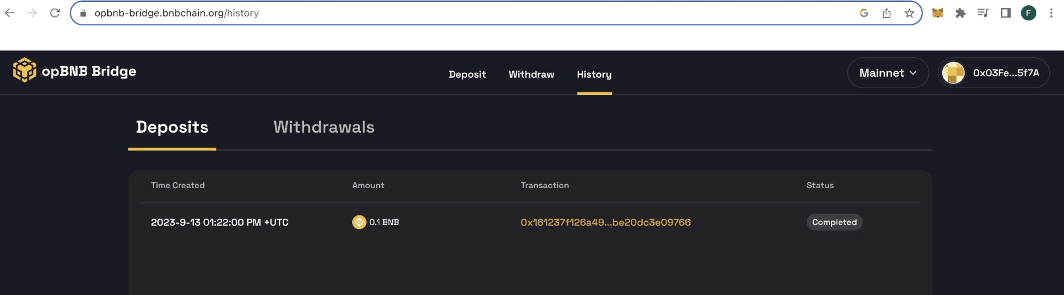Toggle the browser side panel
The height and width of the screenshot is (295, 1064).
point(1005,13)
